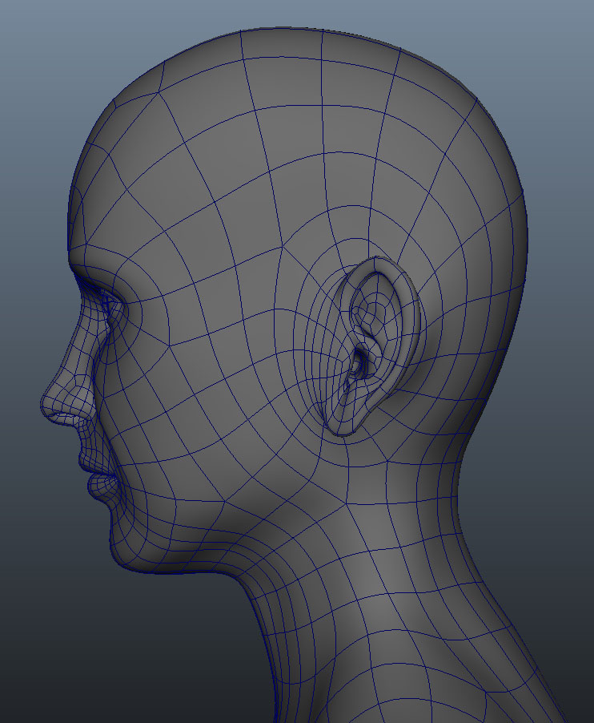The image size is (594, 723).
Task: Click the back of the skull
Action: click(x=496, y=240)
